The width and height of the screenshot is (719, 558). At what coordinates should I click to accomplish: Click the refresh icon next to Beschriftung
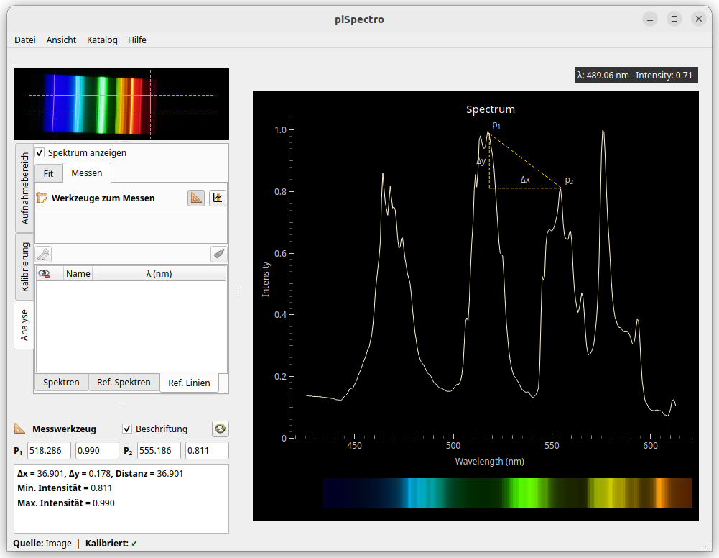click(x=221, y=429)
